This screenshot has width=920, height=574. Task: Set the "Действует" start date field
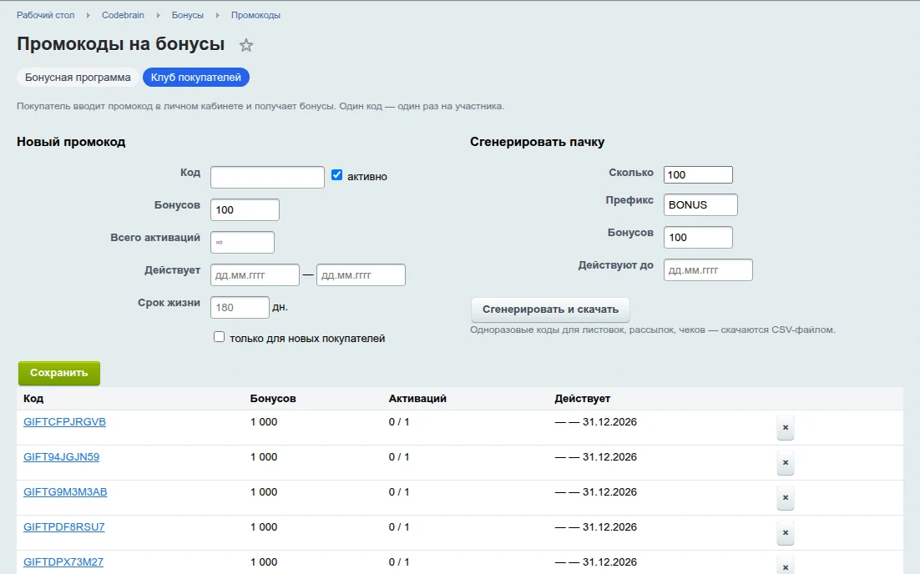click(255, 275)
